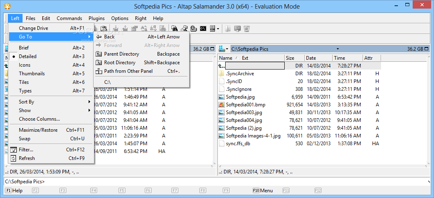Click the clipboard Paste icon in the toolbar
This screenshot has width=434, height=198.
click(x=104, y=29)
